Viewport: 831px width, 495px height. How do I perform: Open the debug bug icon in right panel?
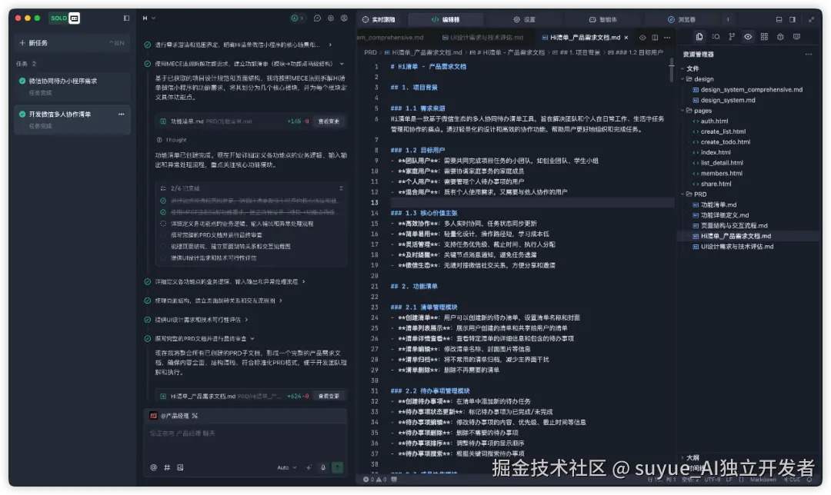click(780, 37)
